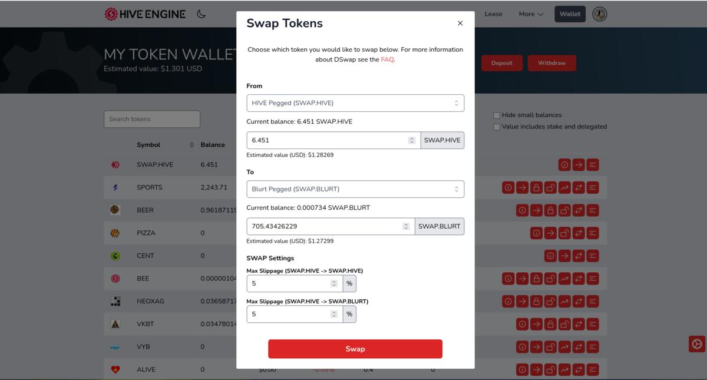Unstake NEOXAG with the open lock icon

pos(550,301)
